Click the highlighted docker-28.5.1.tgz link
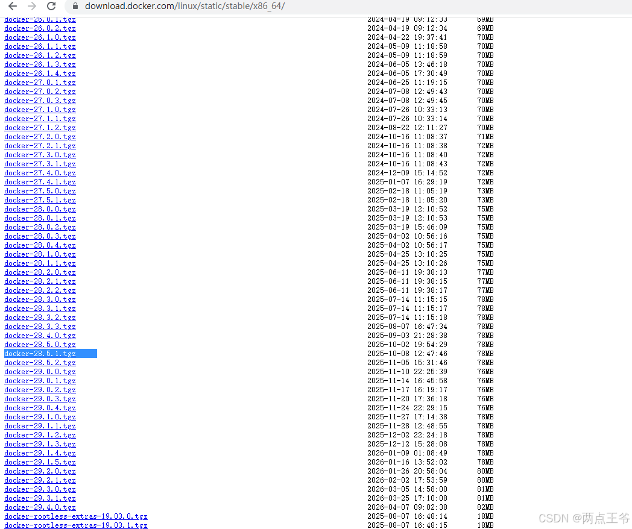Image resolution: width=632 pixels, height=529 pixels. tap(40, 354)
